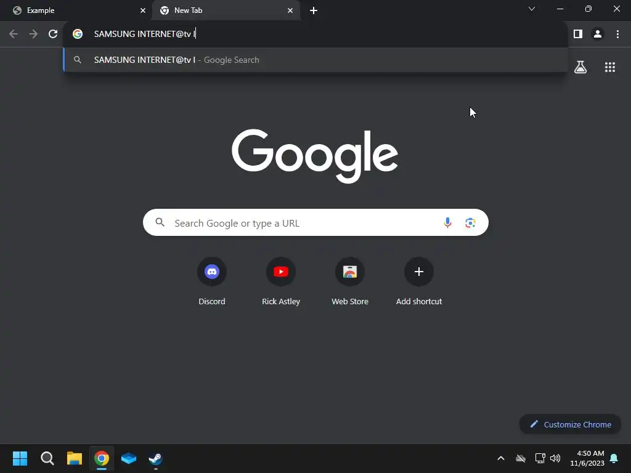The image size is (631, 473).
Task: Open the clock showing 4:50 AM
Action: pyautogui.click(x=587, y=458)
